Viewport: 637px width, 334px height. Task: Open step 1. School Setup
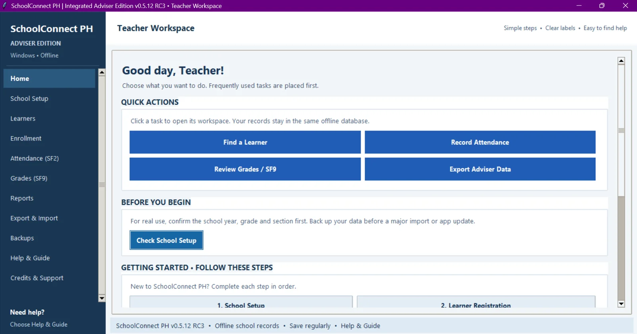pos(241,302)
